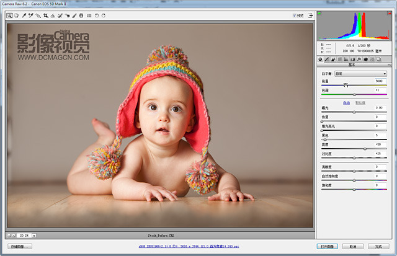
Task: Click the baby photo preview image
Action: [160, 125]
